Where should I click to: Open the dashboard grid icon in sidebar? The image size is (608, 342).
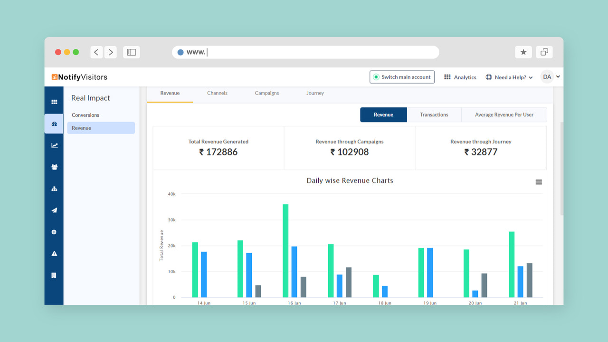[54, 101]
